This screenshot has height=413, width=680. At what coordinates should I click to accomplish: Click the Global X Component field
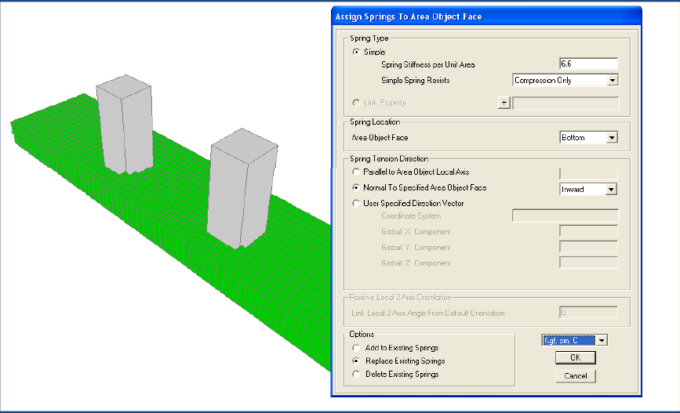pos(588,232)
